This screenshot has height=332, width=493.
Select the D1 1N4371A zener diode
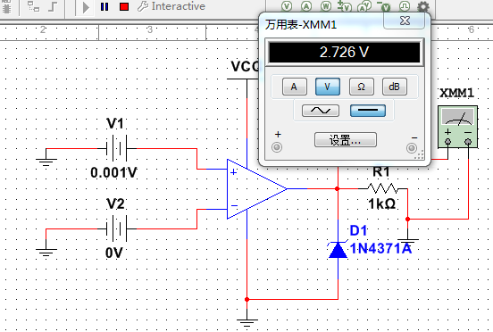coord(338,250)
